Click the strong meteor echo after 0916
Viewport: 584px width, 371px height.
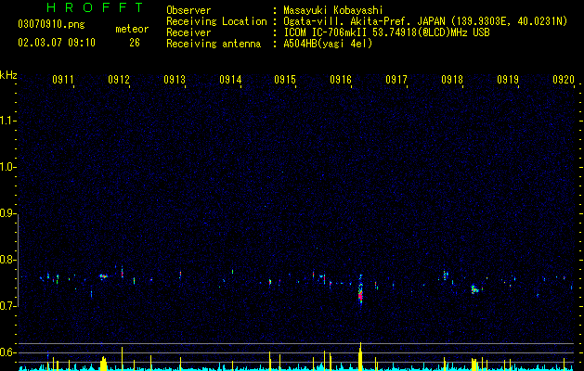[360, 291]
